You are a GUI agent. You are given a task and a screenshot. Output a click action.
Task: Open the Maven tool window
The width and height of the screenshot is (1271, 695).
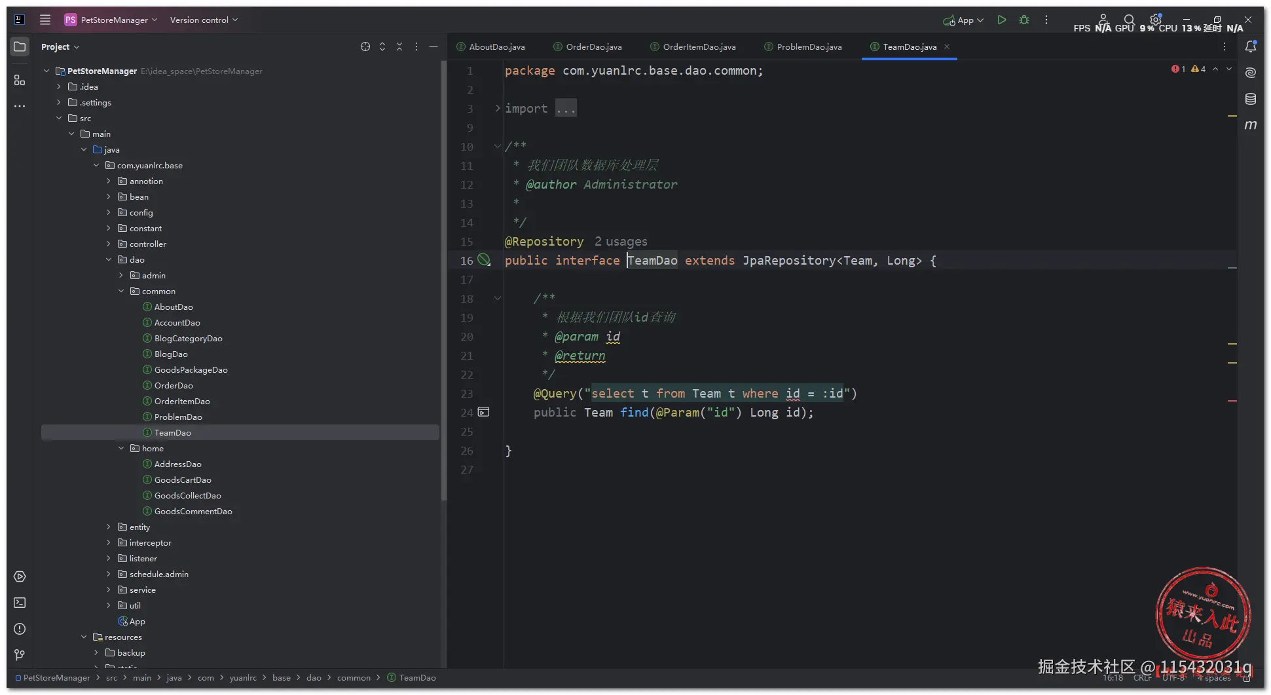click(1250, 125)
